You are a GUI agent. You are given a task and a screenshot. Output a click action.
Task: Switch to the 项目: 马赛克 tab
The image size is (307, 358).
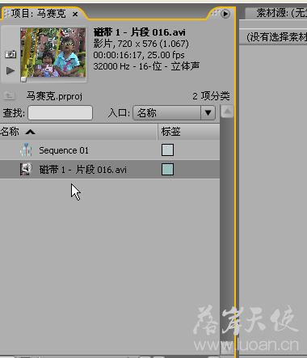(39, 14)
